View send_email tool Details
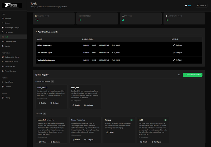Image resolution: width=211 pixels, height=147 pixels. tap(42, 103)
